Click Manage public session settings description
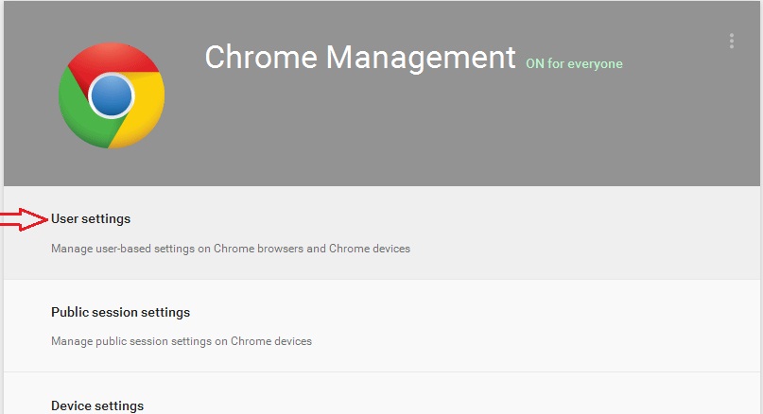This screenshot has width=763, height=414. [x=182, y=341]
